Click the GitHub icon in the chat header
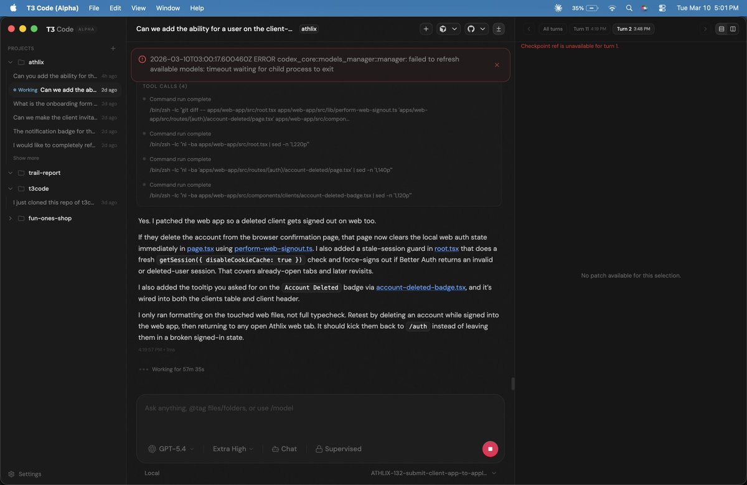This screenshot has height=485, width=747. pyautogui.click(x=471, y=29)
